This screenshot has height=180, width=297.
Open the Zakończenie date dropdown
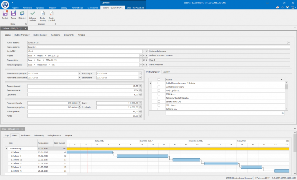click(140, 78)
